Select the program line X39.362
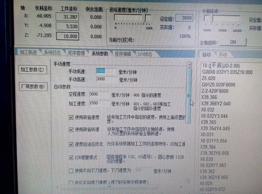Viewport: 262px width, 194px height. click(208, 172)
